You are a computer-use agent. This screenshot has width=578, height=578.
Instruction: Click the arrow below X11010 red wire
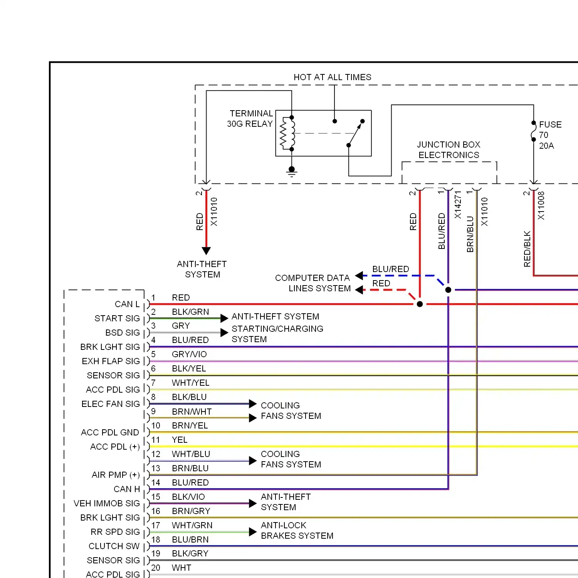[206, 251]
